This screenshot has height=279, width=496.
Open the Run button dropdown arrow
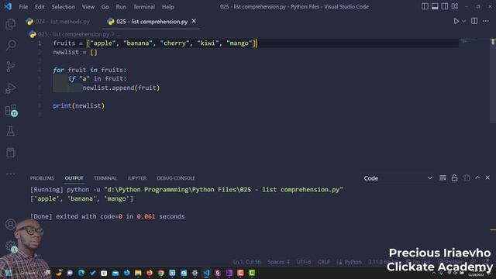point(463,21)
